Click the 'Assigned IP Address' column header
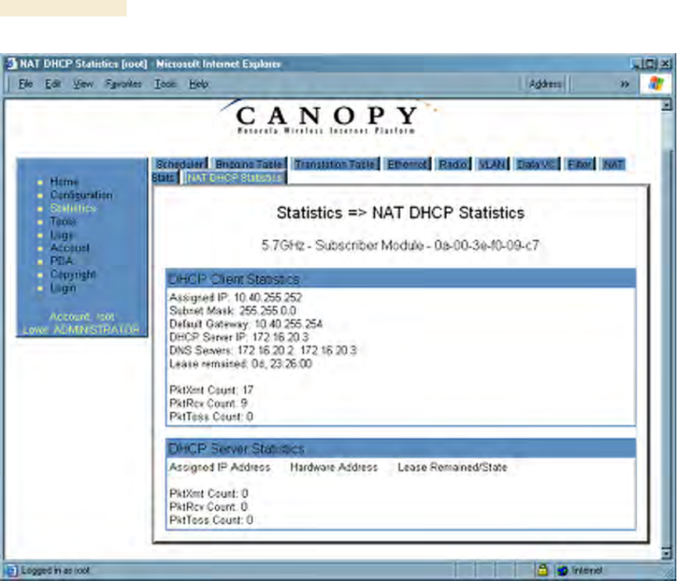The height and width of the screenshot is (581, 677). click(220, 467)
